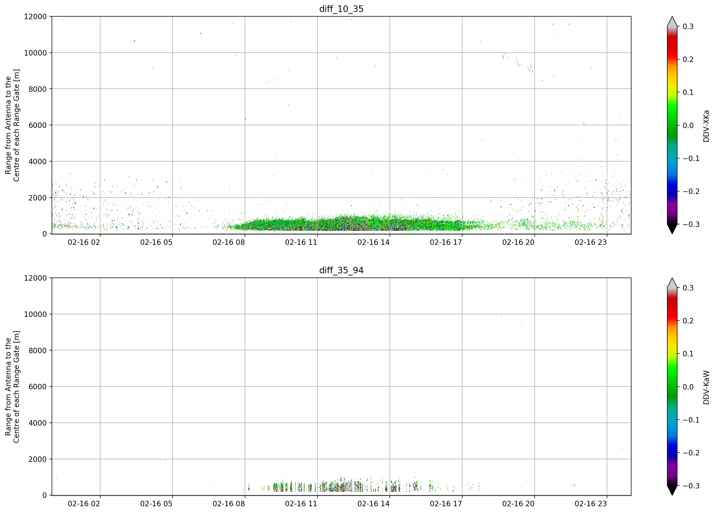Select the DDV-XKa colorbar label
The width and height of the screenshot is (715, 513).
point(706,126)
